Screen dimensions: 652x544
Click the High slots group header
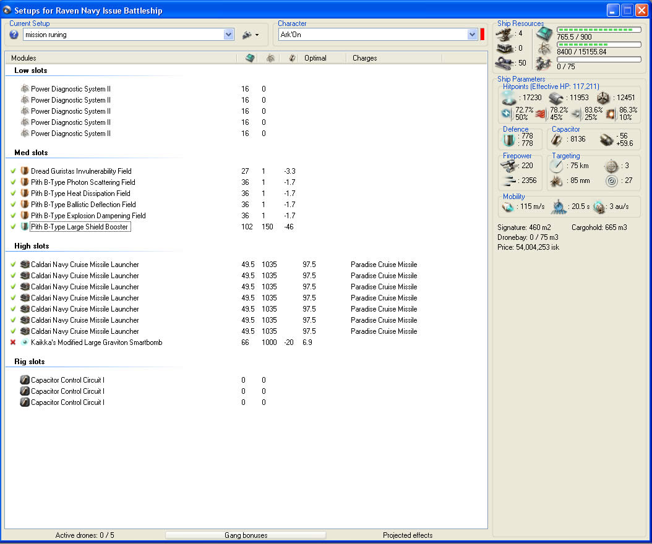[x=32, y=246]
